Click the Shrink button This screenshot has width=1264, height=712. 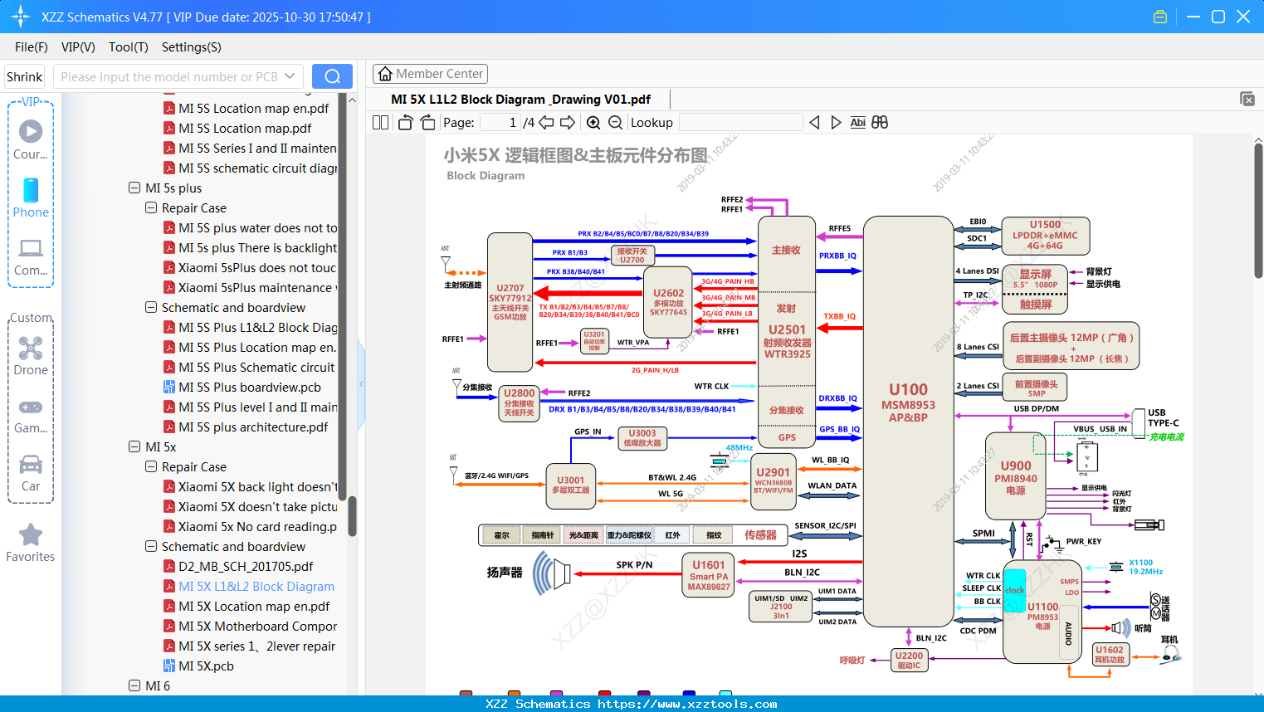24,76
